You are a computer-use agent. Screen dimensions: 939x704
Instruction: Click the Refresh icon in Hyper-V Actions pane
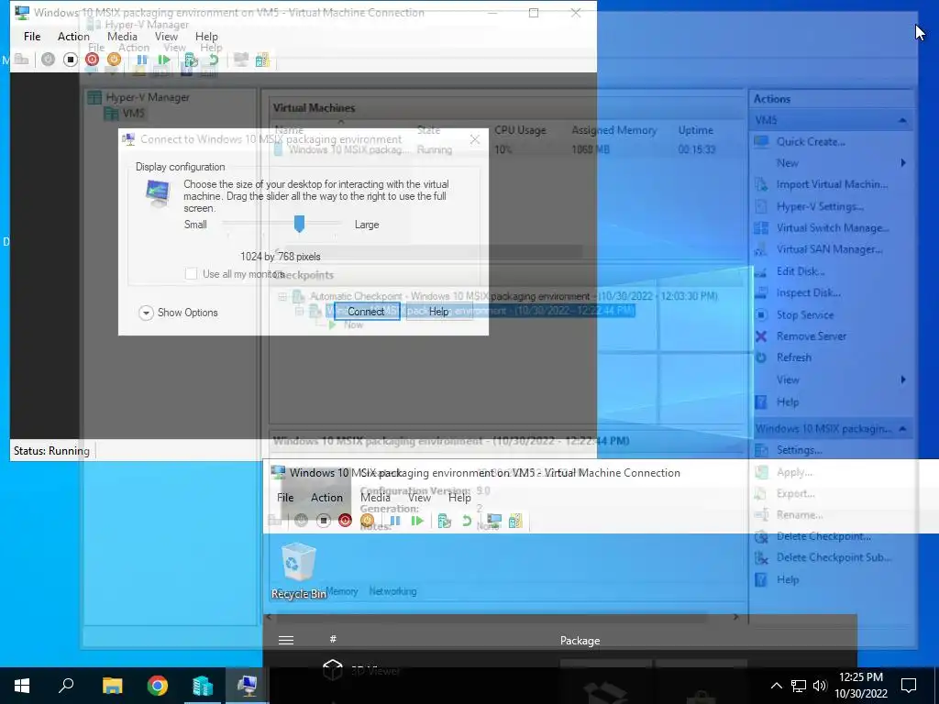[x=761, y=357]
